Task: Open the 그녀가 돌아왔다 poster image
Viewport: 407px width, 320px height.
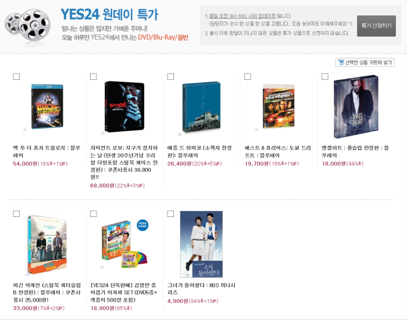Action: click(x=201, y=244)
